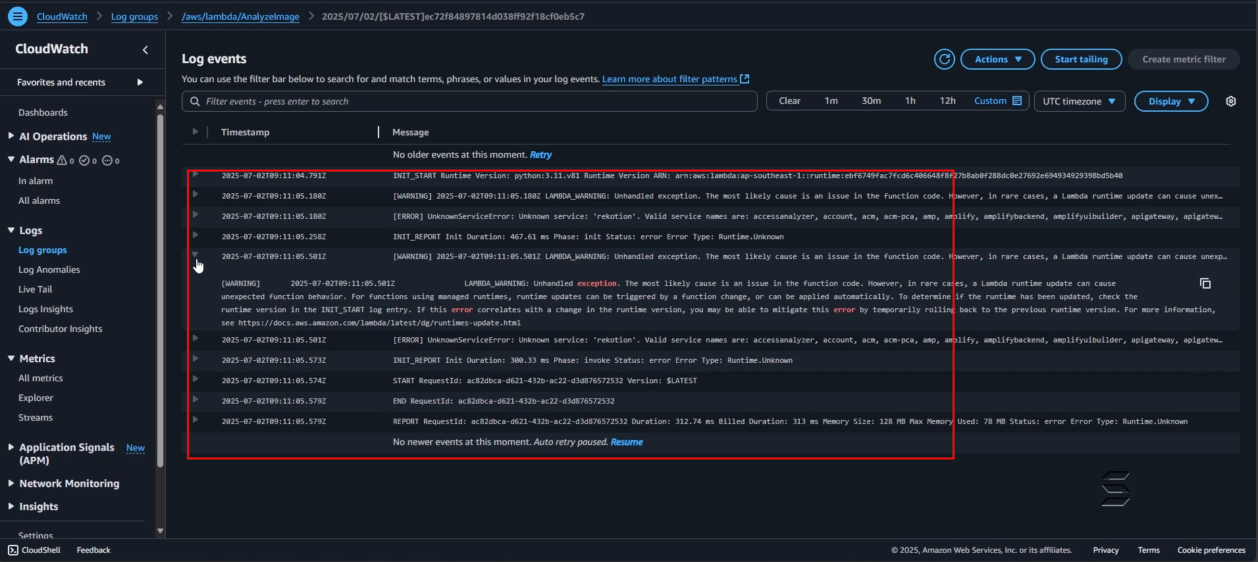
Task: Open Live Tail sidebar item
Action: [x=35, y=289]
